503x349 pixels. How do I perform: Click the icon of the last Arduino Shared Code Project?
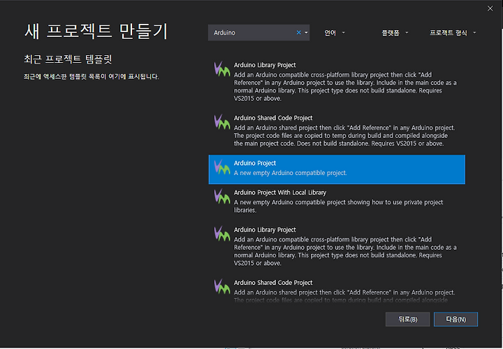(222, 286)
